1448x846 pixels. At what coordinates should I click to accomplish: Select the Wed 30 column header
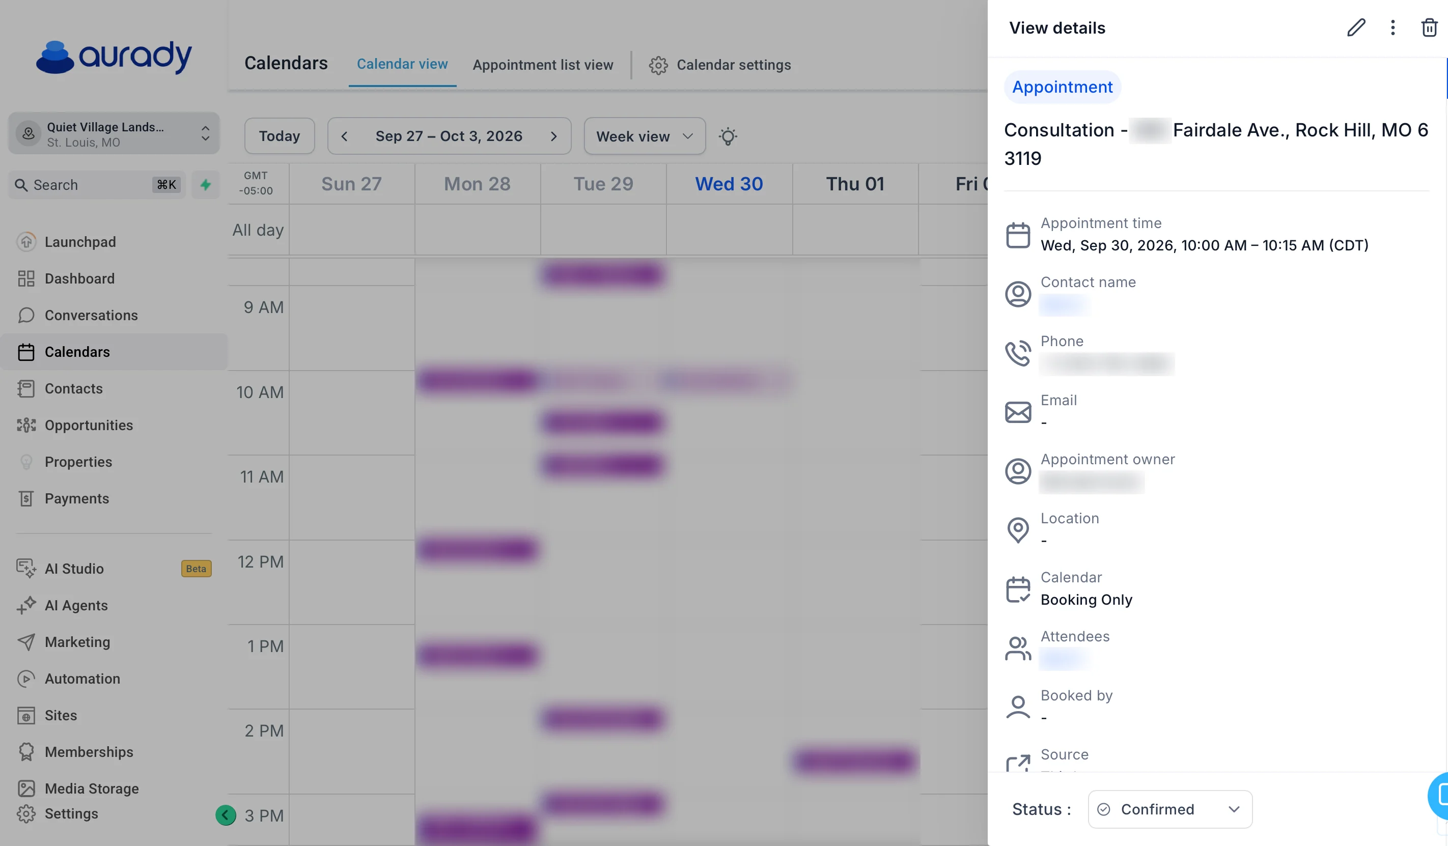pyautogui.click(x=729, y=184)
